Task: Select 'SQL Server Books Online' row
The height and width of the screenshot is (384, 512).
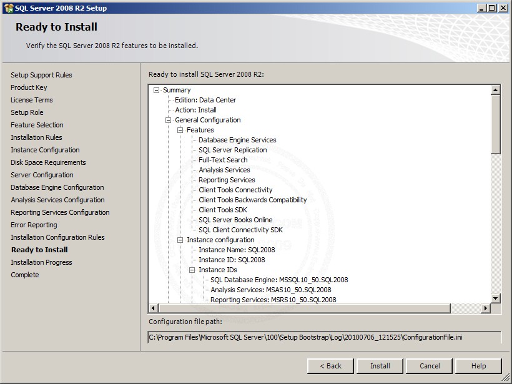Action: (x=235, y=220)
